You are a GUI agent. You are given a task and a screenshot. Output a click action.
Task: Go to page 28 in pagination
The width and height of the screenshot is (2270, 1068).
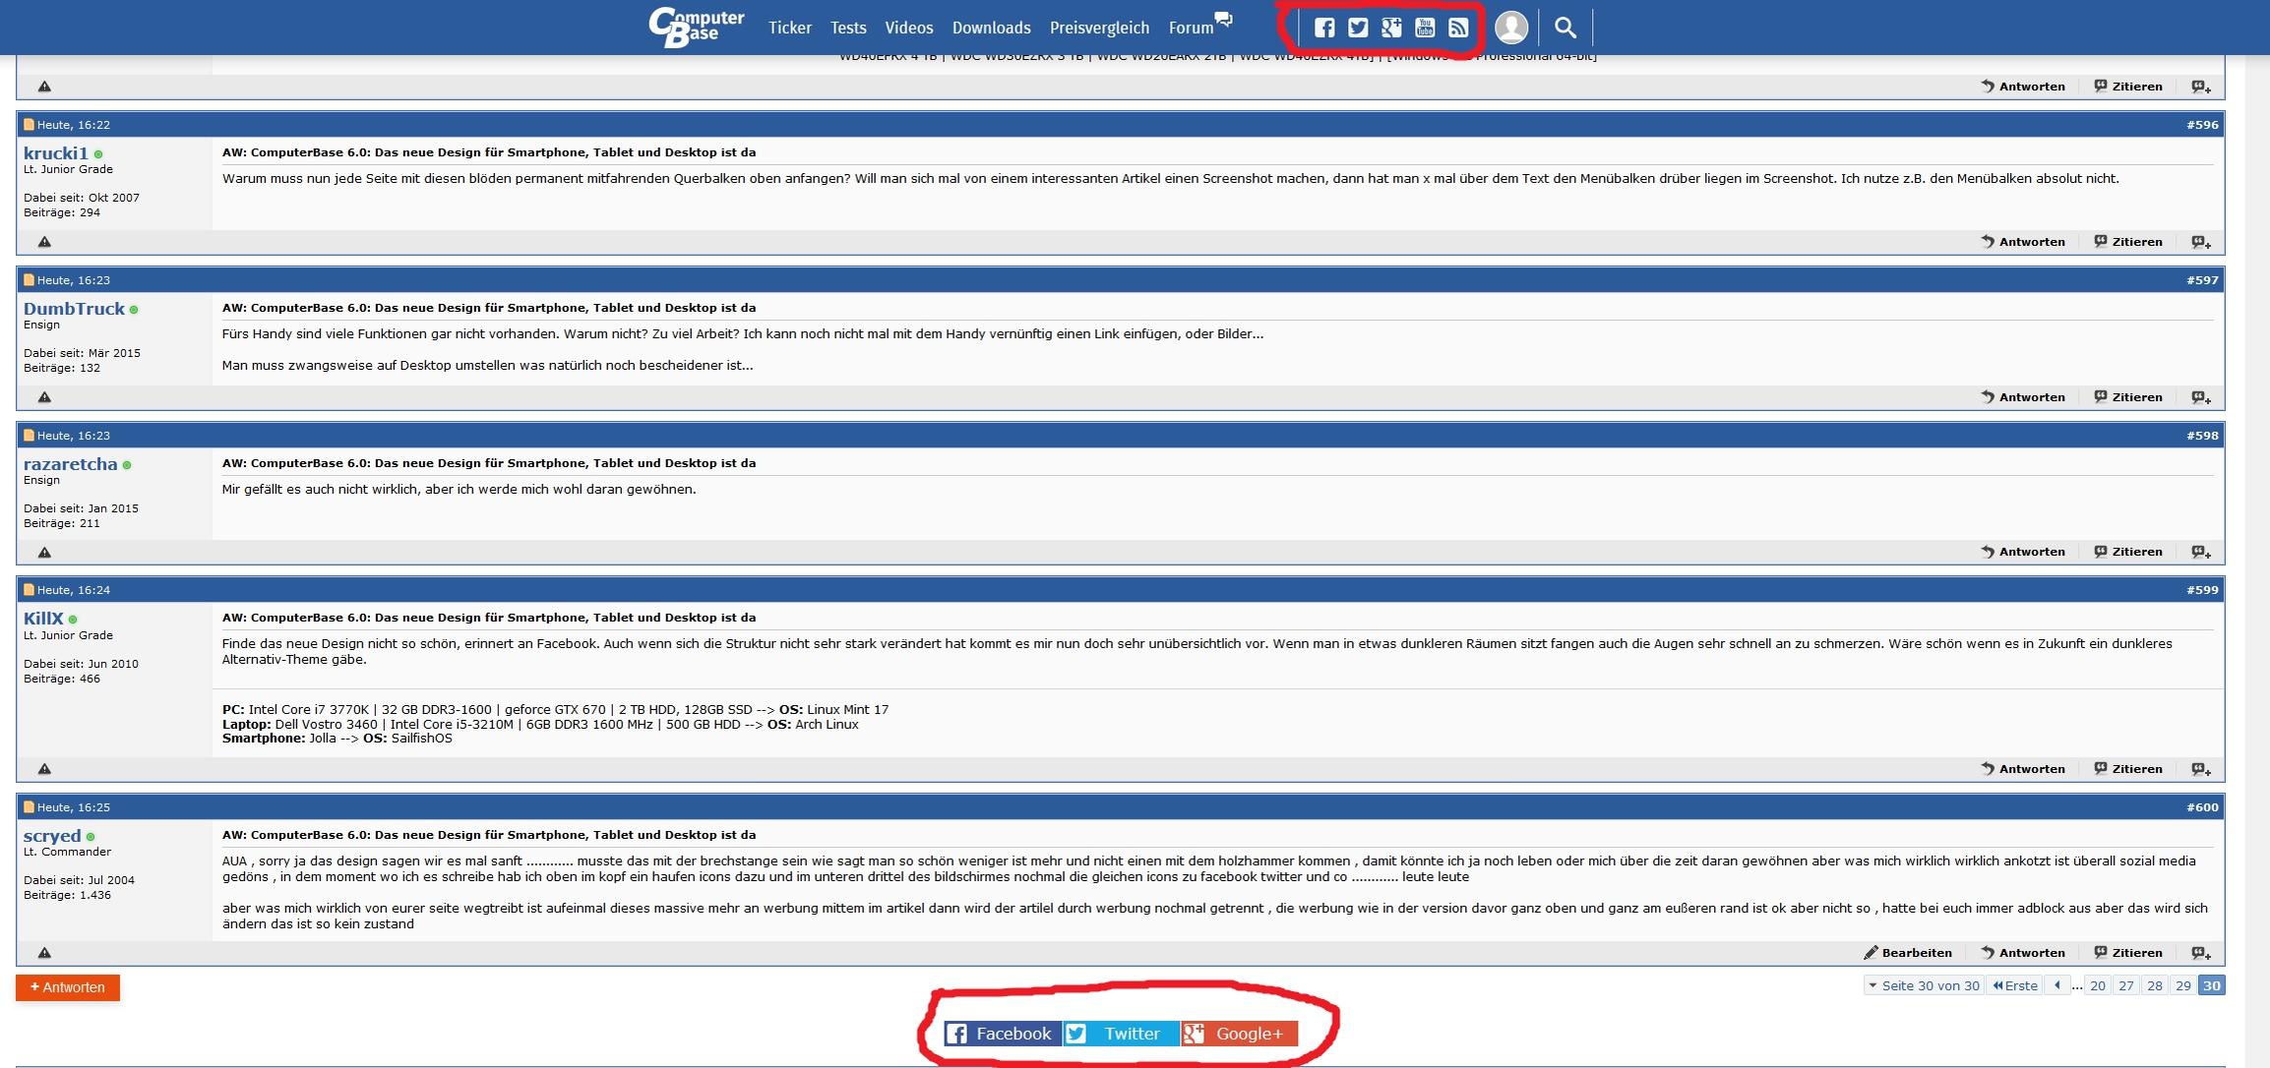coord(2154,985)
